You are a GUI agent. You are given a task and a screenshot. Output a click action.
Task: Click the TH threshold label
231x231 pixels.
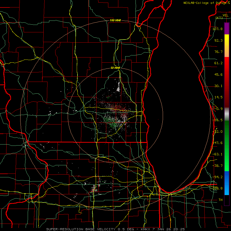(x=220, y=200)
